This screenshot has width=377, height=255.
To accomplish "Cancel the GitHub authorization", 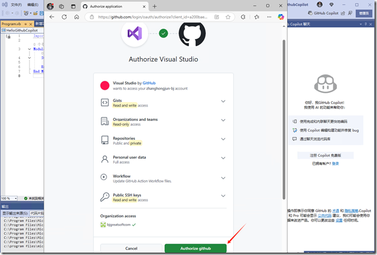I will point(131,248).
